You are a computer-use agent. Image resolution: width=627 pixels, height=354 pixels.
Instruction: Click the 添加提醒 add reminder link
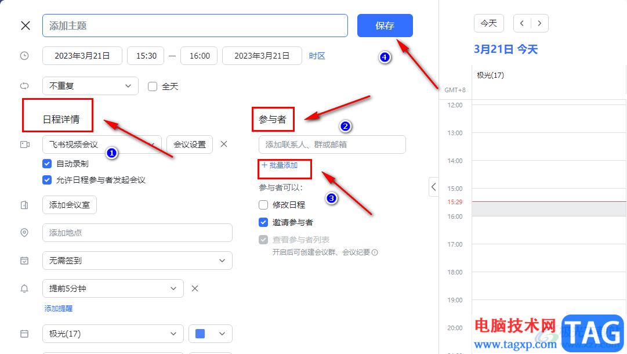(x=59, y=308)
